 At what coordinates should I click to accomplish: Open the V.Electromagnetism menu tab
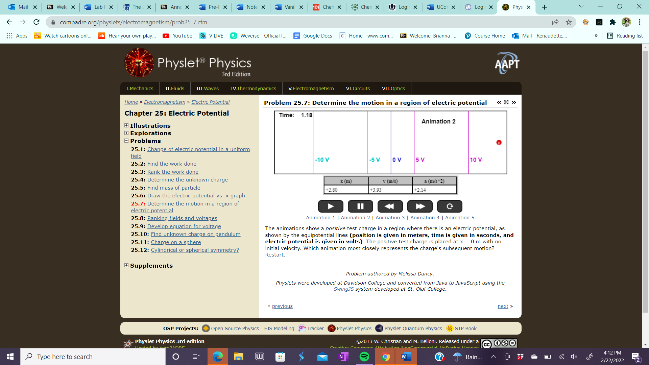pos(311,89)
